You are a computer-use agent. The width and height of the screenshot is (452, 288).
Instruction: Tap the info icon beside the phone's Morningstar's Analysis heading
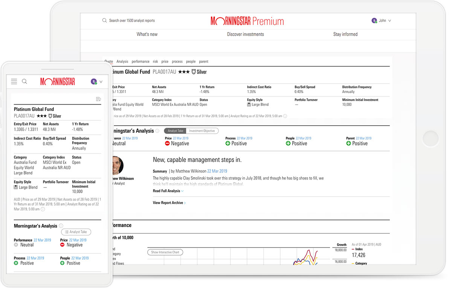point(61,226)
